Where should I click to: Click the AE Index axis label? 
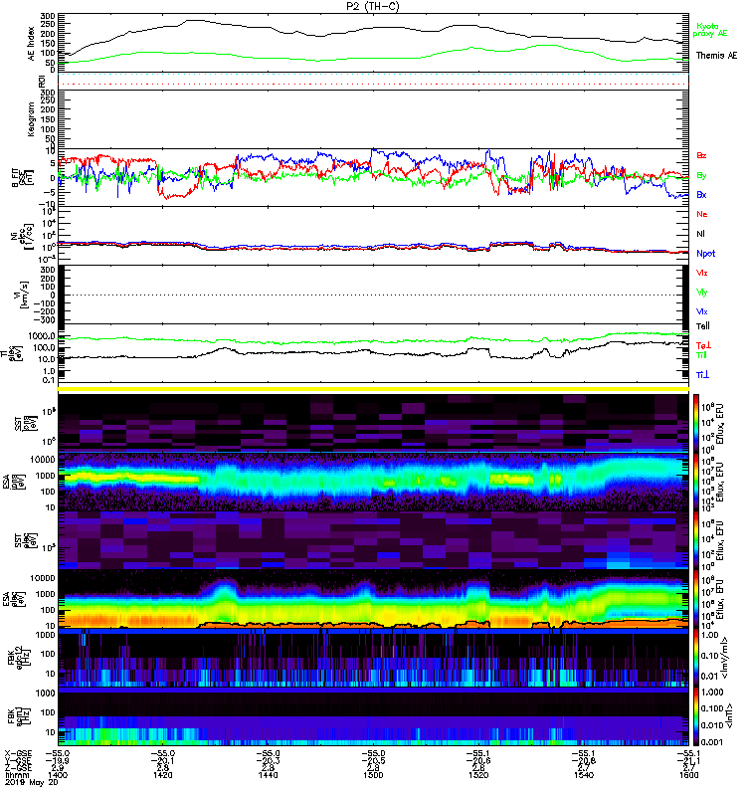[x=31, y=44]
